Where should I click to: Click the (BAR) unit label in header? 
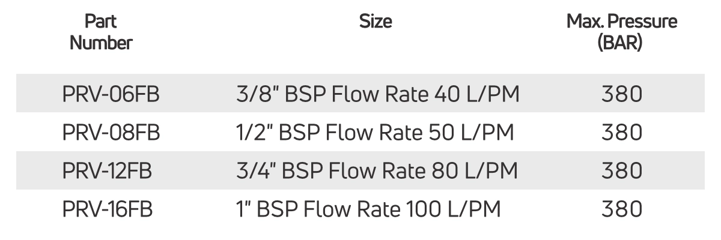pos(622,43)
